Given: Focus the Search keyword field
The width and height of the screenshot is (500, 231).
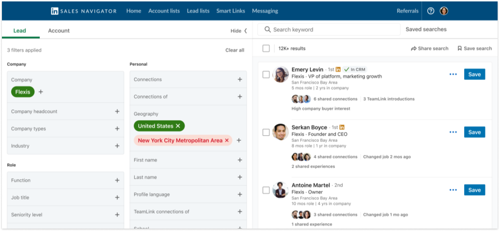Looking at the screenshot, I should coord(329,30).
